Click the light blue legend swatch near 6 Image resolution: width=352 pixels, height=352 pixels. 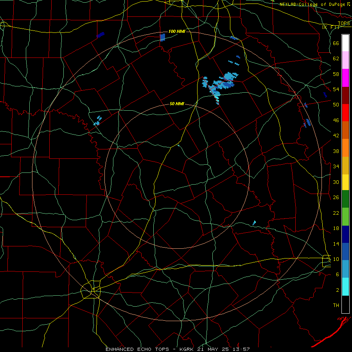pos(345,269)
